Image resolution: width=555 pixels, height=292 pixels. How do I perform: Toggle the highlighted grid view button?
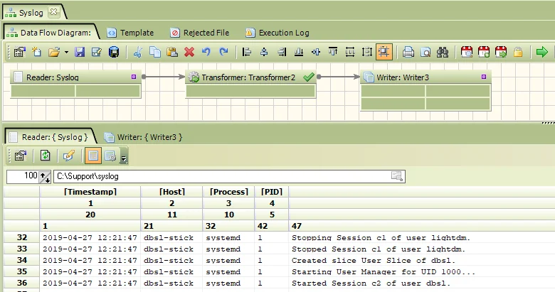[x=93, y=156]
